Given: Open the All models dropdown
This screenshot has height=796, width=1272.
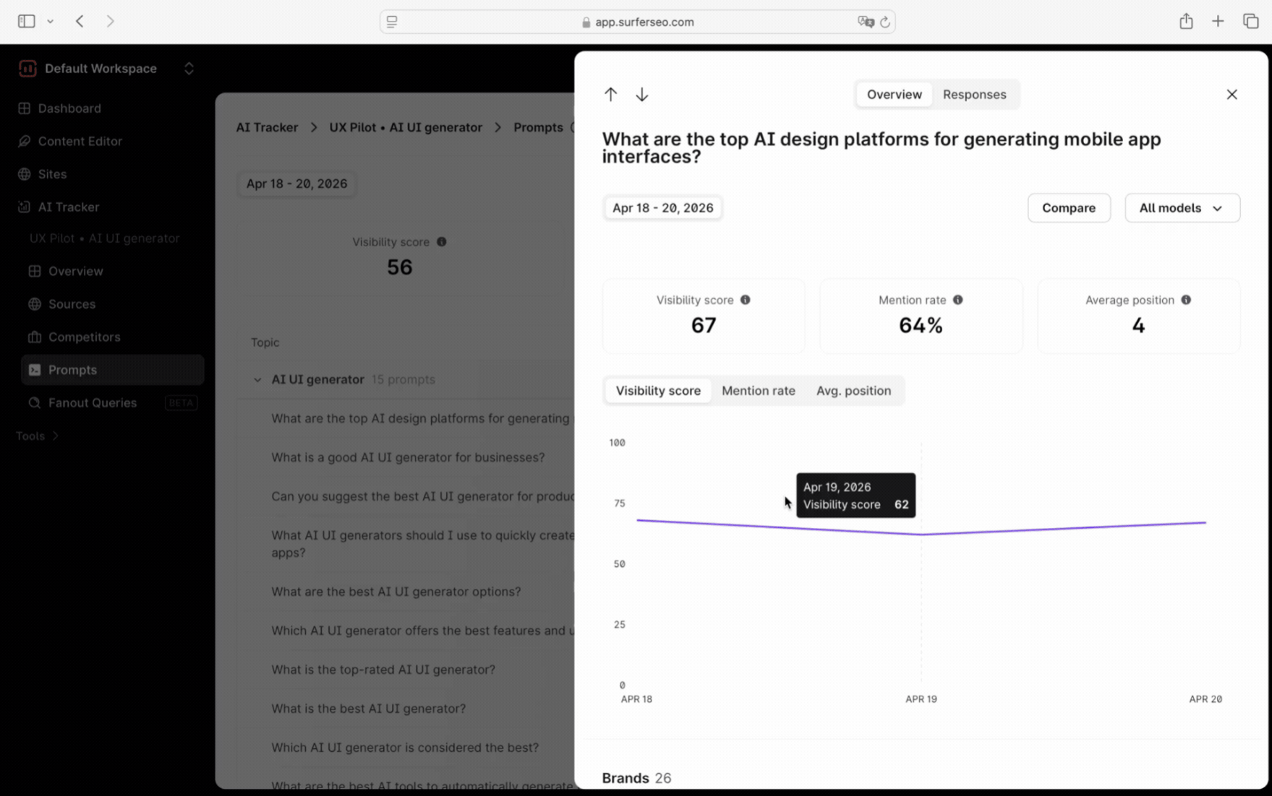Looking at the screenshot, I should pyautogui.click(x=1182, y=208).
